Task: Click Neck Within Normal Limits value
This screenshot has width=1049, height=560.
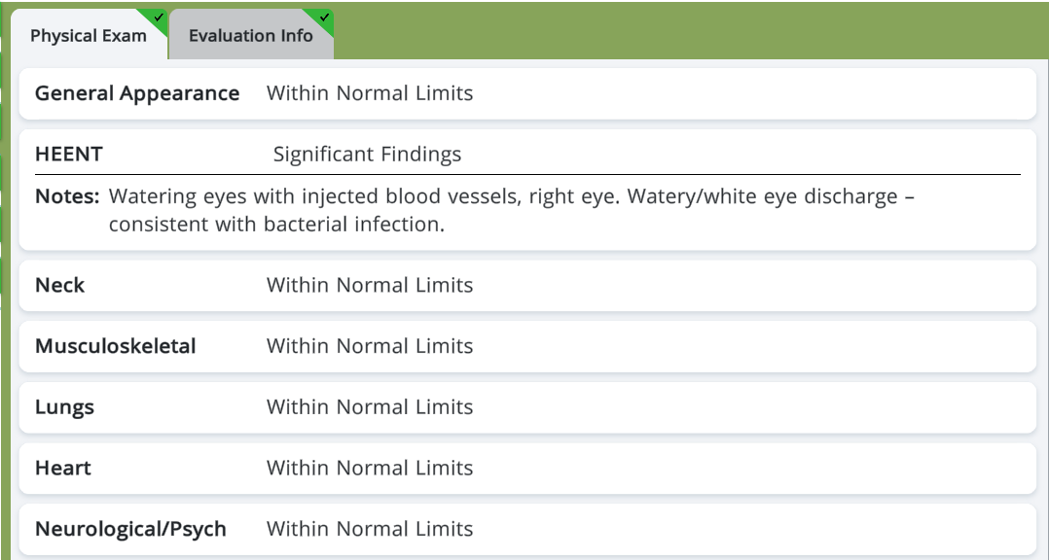Action: (370, 285)
